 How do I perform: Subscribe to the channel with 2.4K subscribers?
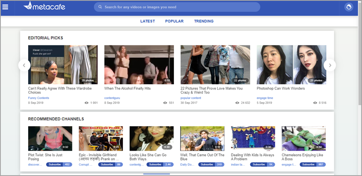pos(160,164)
